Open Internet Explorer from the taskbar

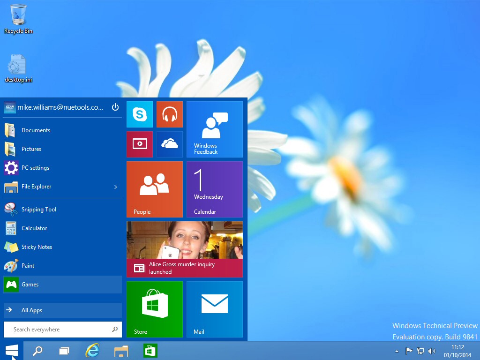93,351
